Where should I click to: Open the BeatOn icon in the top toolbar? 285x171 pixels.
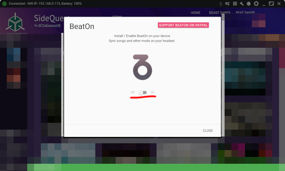pyautogui.click(x=221, y=4)
